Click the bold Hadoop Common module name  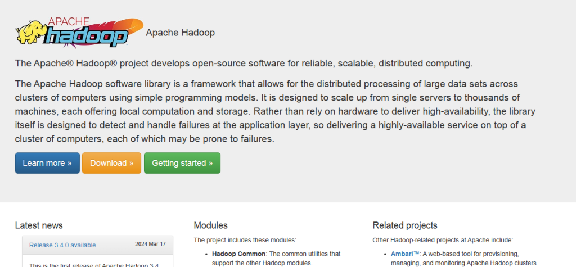coord(238,254)
